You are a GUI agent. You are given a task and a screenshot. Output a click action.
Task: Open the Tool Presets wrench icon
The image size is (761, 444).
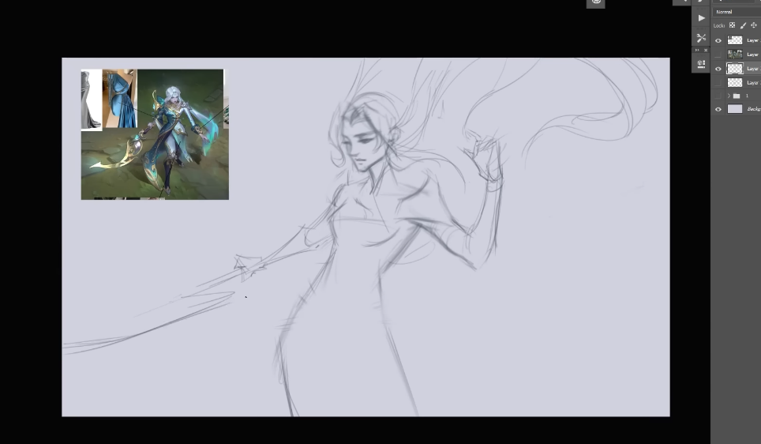(701, 38)
